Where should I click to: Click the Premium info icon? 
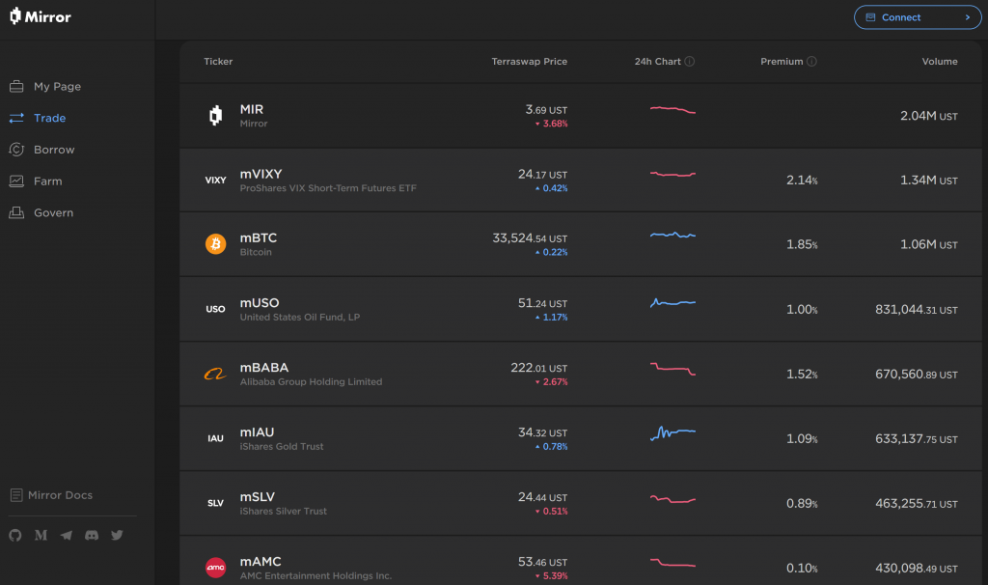(811, 61)
